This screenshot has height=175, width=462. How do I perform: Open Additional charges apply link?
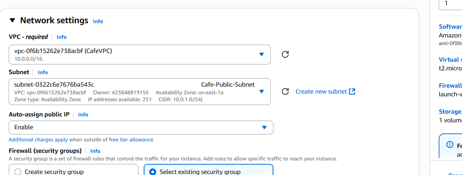[x=38, y=140]
